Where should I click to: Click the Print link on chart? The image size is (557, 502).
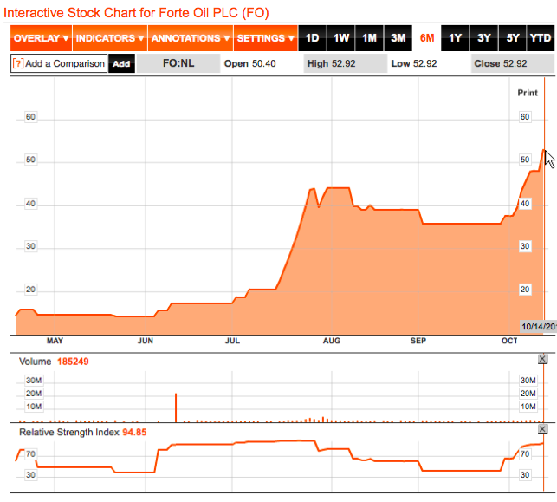[528, 93]
